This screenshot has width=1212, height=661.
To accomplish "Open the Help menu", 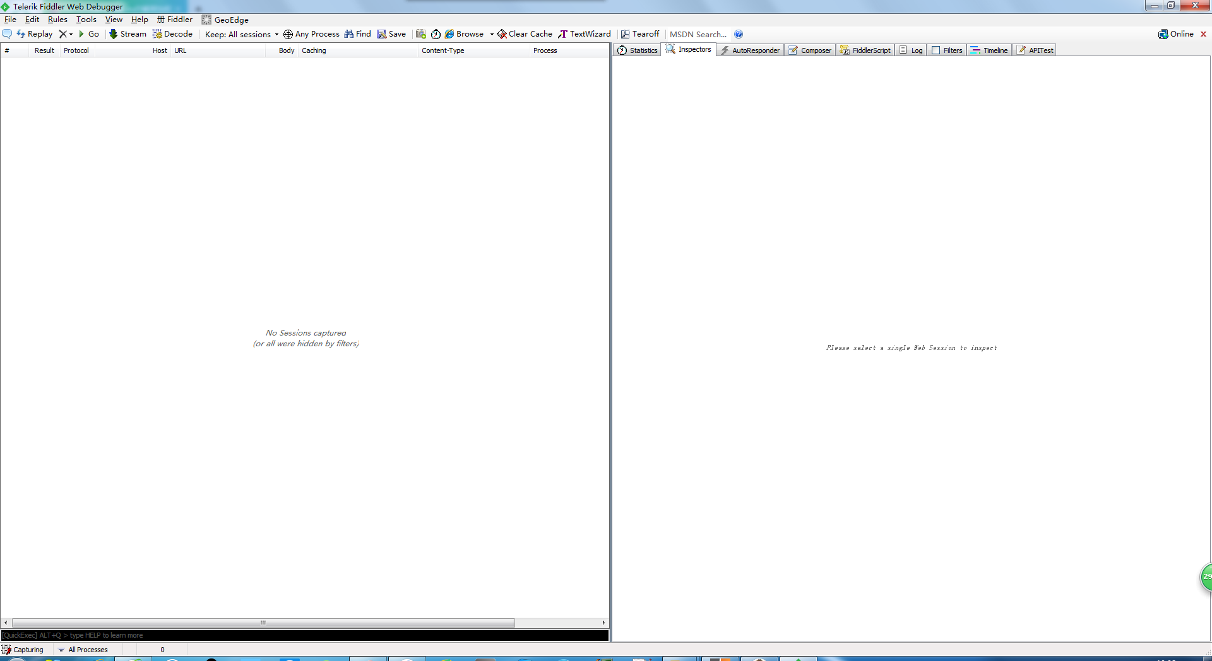I will coord(140,20).
